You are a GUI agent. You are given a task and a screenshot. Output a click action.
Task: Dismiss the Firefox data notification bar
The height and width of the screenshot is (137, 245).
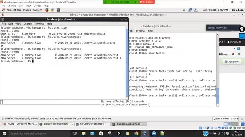point(242,119)
